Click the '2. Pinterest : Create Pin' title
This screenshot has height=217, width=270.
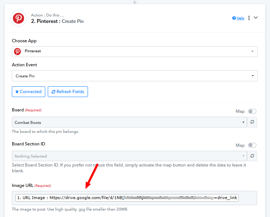point(57,21)
